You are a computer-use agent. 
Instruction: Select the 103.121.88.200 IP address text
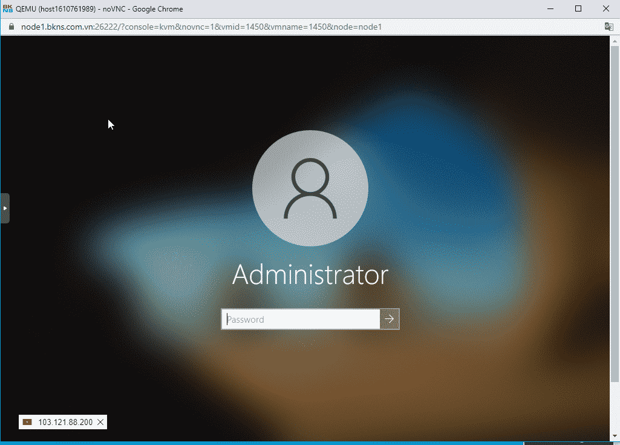[x=65, y=422]
